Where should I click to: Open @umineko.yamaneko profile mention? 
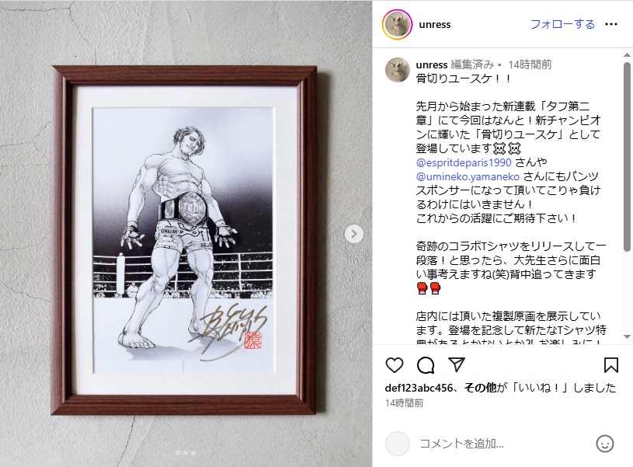point(468,176)
